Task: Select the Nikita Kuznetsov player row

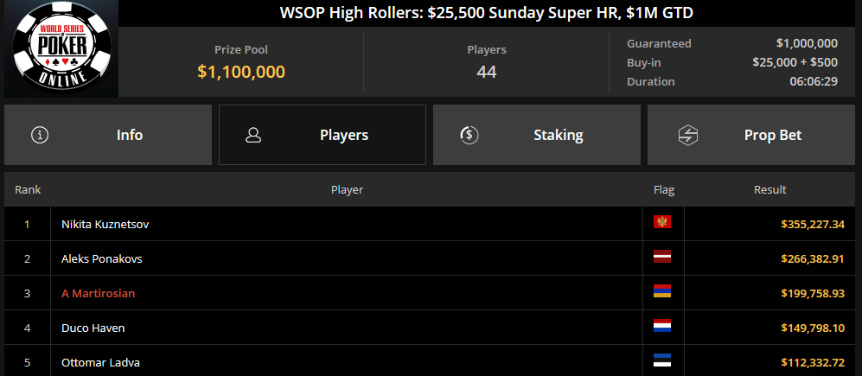Action: point(430,224)
